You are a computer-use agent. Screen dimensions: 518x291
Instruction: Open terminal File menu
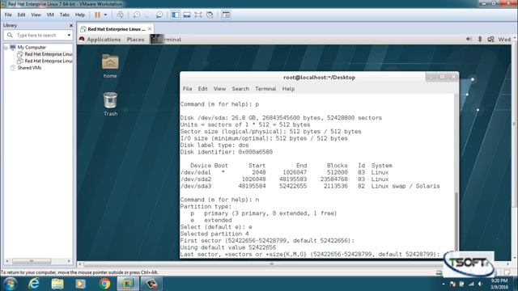point(187,89)
